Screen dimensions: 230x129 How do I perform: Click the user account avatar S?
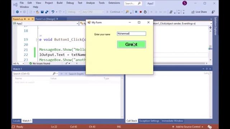tap(184, 3)
